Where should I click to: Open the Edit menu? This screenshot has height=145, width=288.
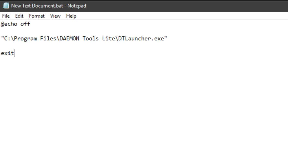point(19,16)
